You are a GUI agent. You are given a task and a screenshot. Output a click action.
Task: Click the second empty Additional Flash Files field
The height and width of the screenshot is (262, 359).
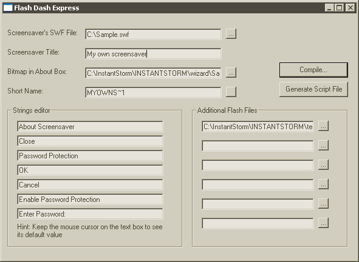[258, 146]
